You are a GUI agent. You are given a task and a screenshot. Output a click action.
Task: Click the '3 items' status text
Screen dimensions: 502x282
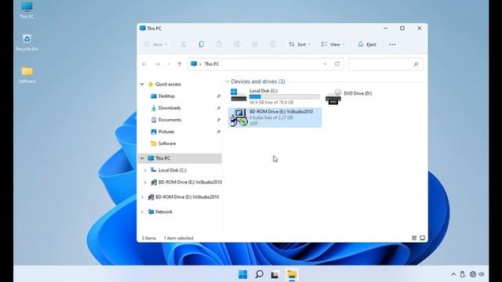(149, 238)
